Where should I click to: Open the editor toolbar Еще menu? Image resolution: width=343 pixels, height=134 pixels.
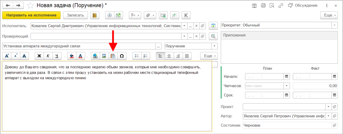pos(209,56)
